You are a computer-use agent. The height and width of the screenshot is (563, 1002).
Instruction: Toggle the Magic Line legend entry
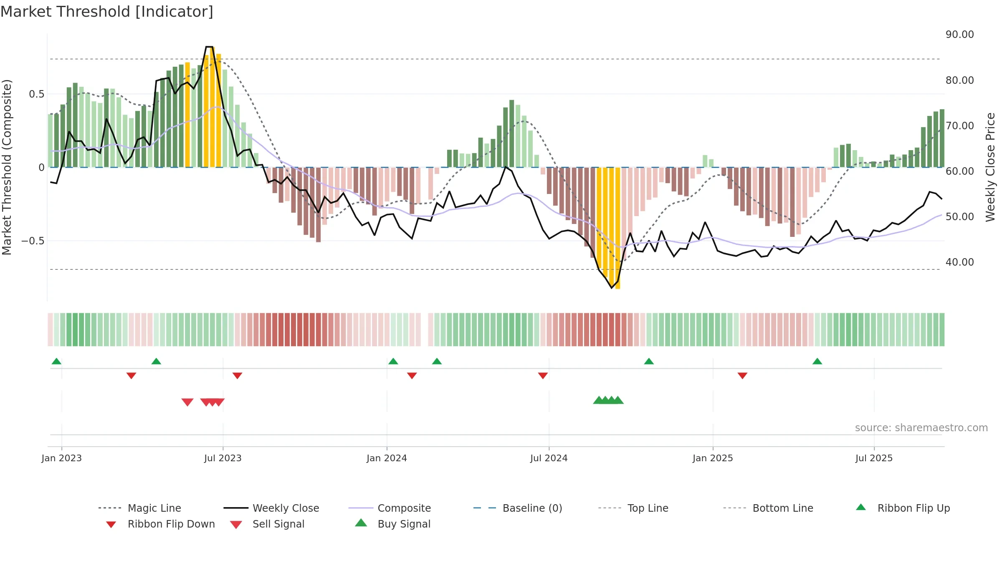(x=139, y=508)
